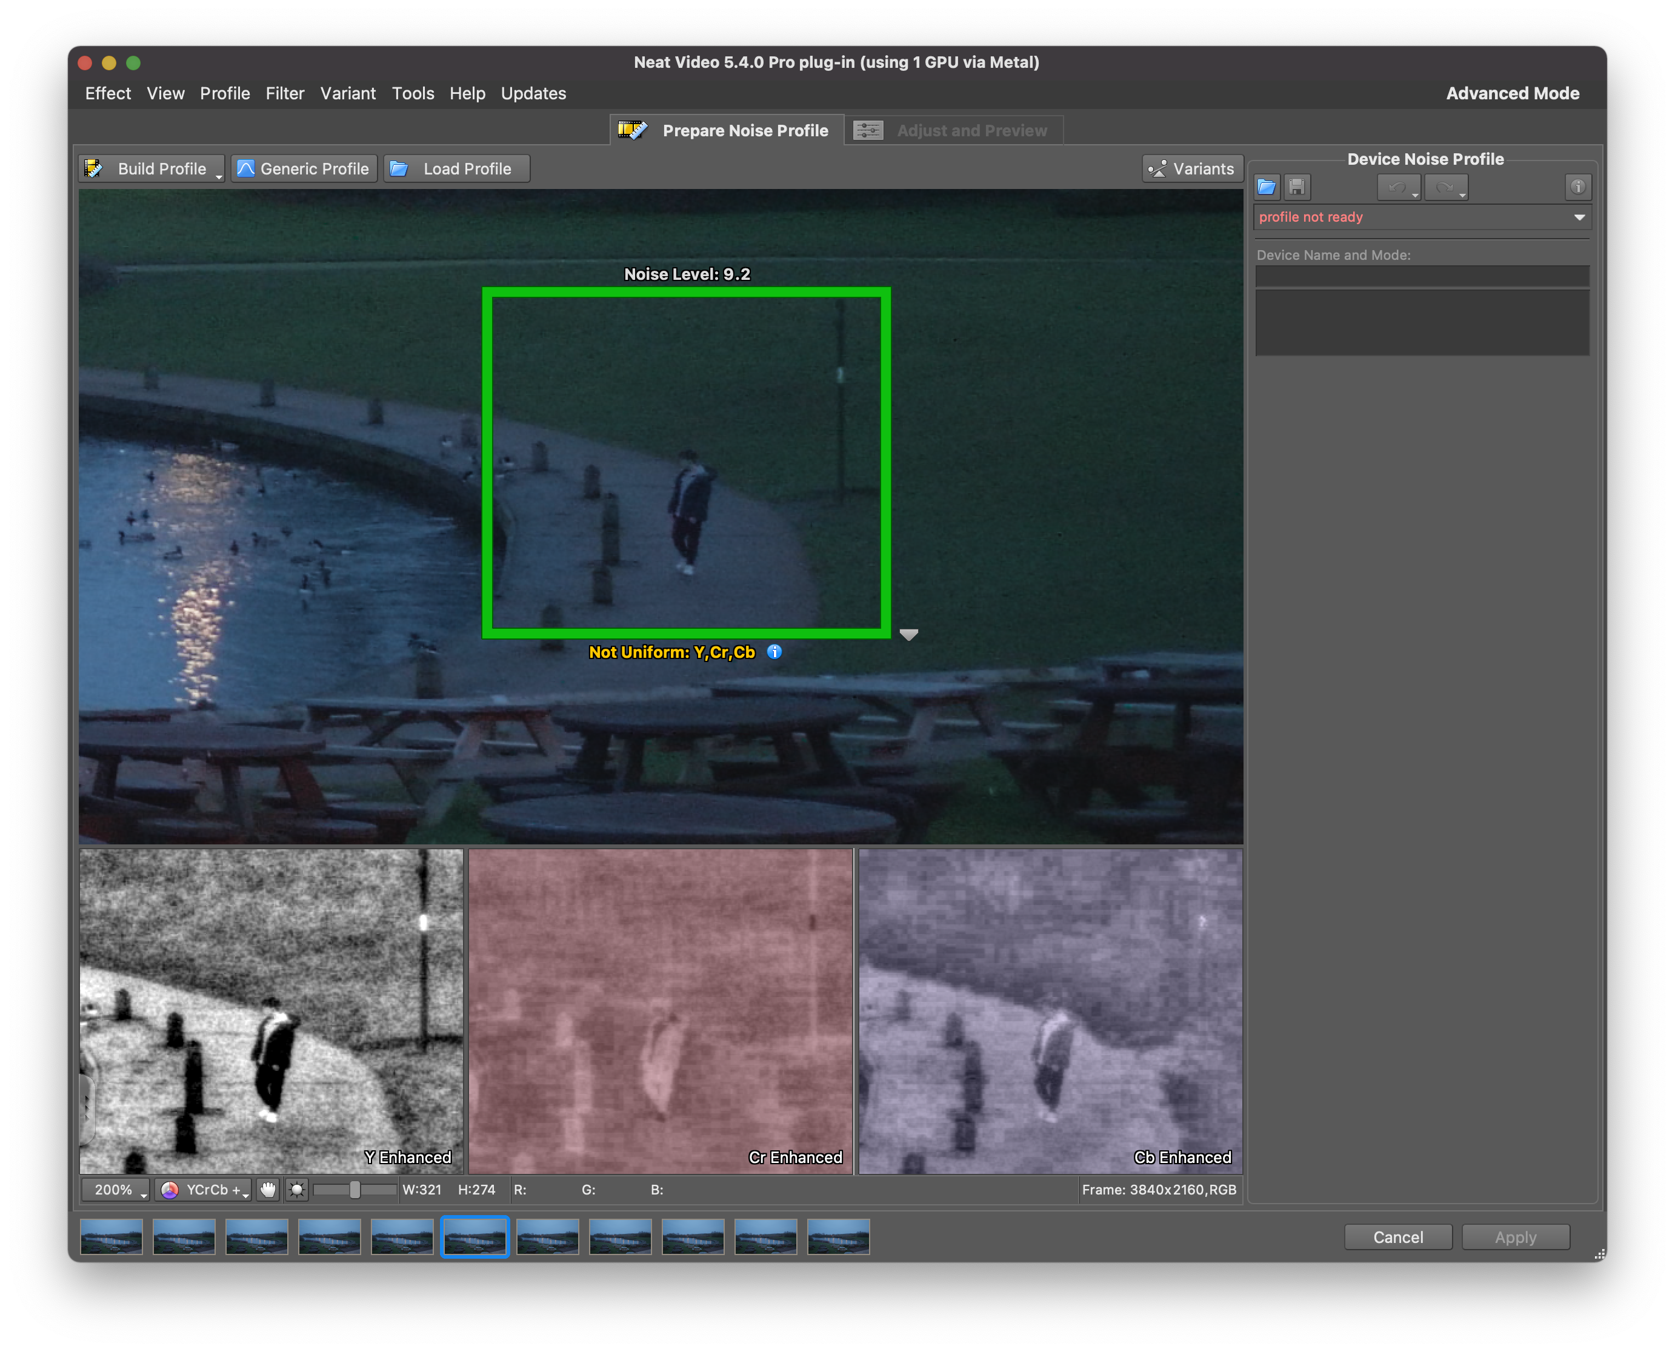
Task: Click the save profile floppy disk icon
Action: tap(1297, 187)
